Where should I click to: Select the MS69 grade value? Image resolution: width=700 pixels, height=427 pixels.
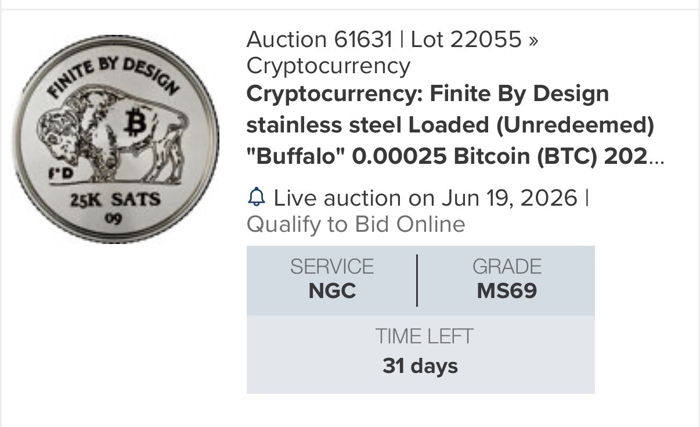point(507,290)
